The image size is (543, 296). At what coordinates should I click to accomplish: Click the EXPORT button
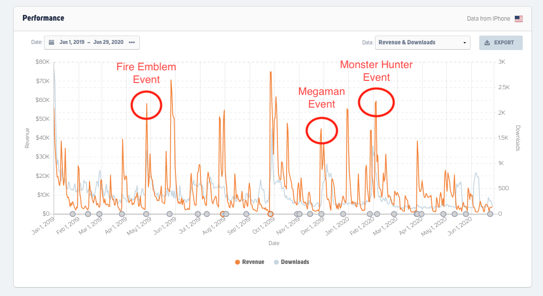(501, 43)
